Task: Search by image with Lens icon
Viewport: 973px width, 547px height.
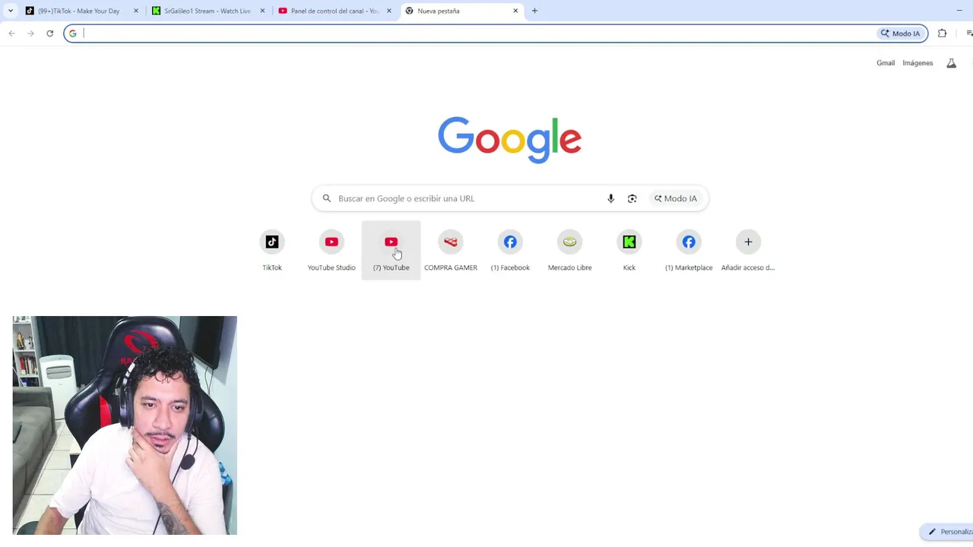Action: 632,198
